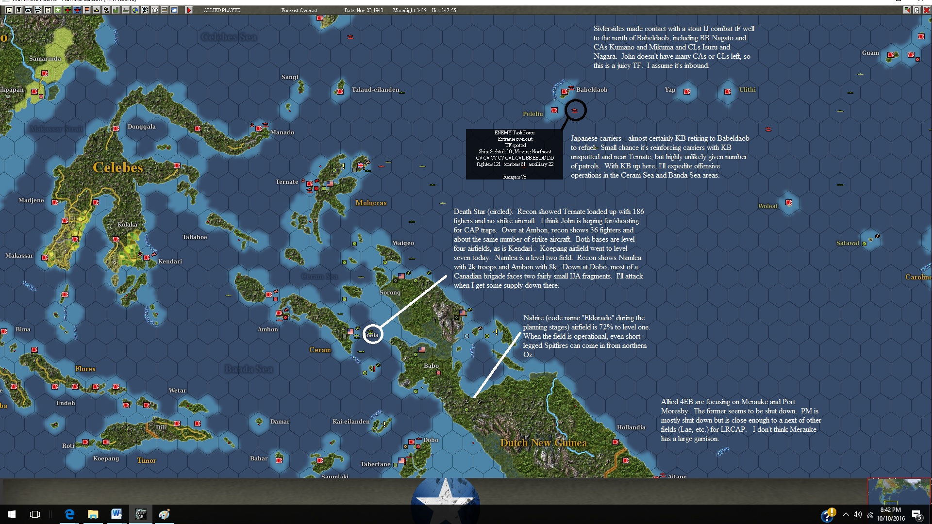
Task: Click the save-disk icon in the game toolbar
Action: (x=9, y=10)
